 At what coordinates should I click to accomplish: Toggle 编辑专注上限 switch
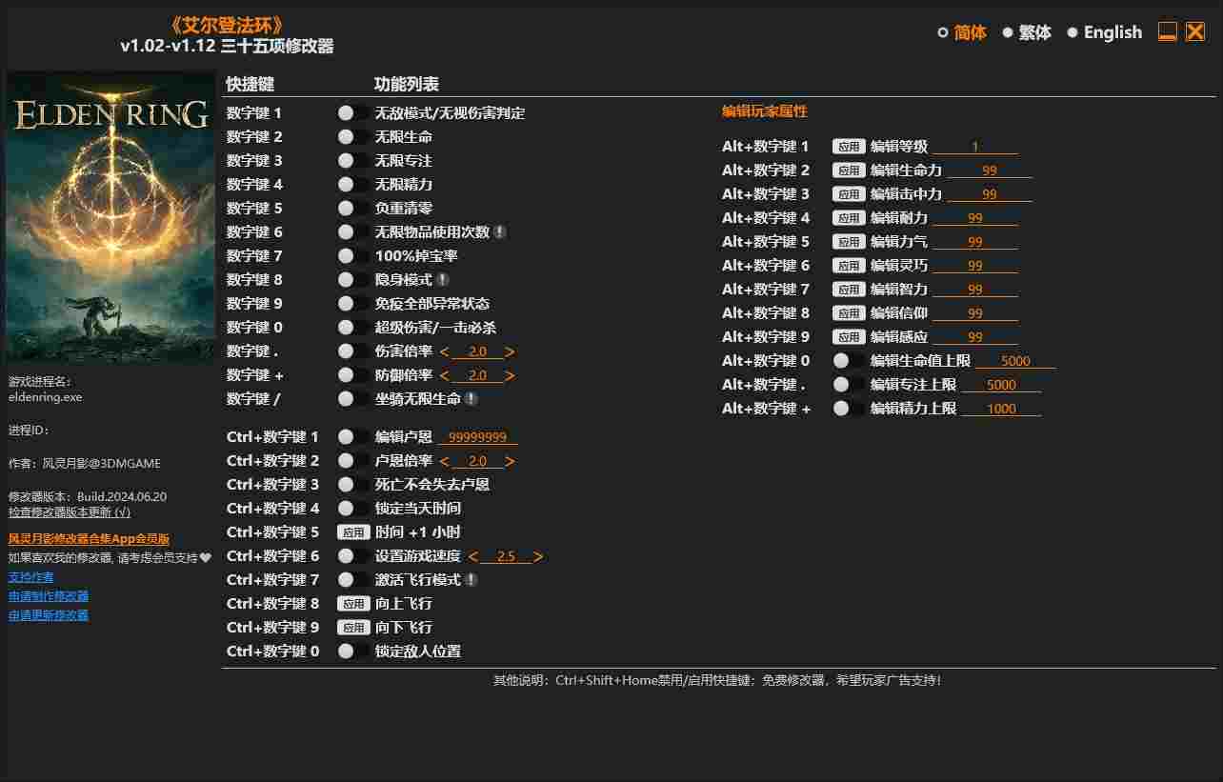[849, 384]
